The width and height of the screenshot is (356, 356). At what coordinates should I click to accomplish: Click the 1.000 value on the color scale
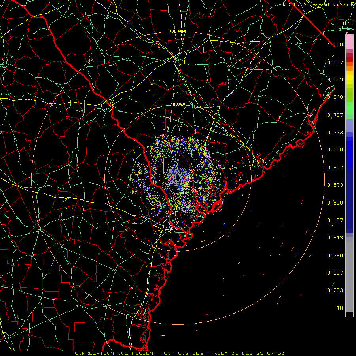pyautogui.click(x=335, y=44)
